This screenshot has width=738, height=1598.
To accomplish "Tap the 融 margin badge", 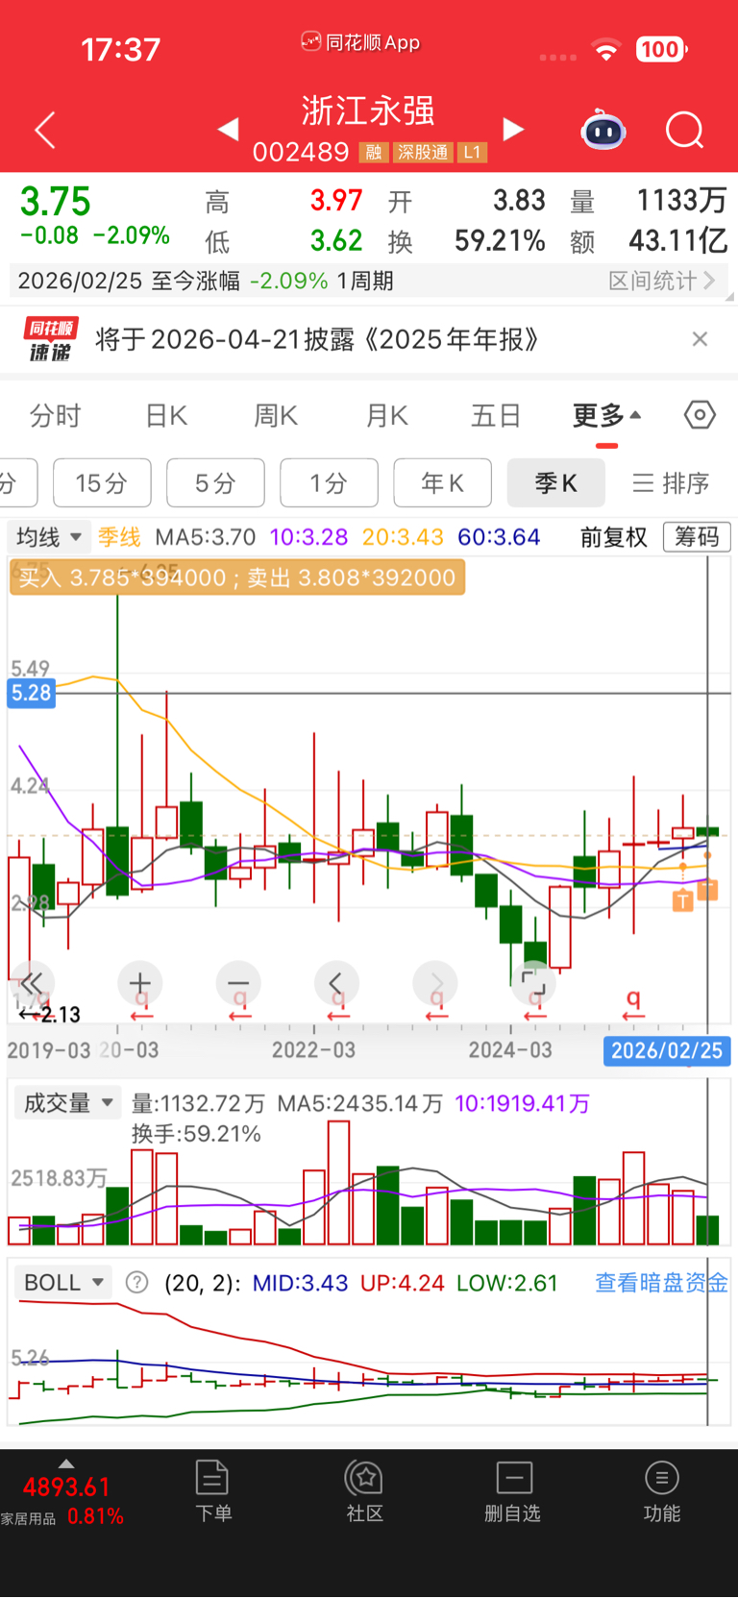I will point(374,153).
